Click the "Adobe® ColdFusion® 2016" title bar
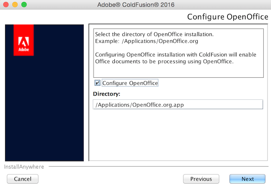This screenshot has width=271, height=189. point(135,5)
